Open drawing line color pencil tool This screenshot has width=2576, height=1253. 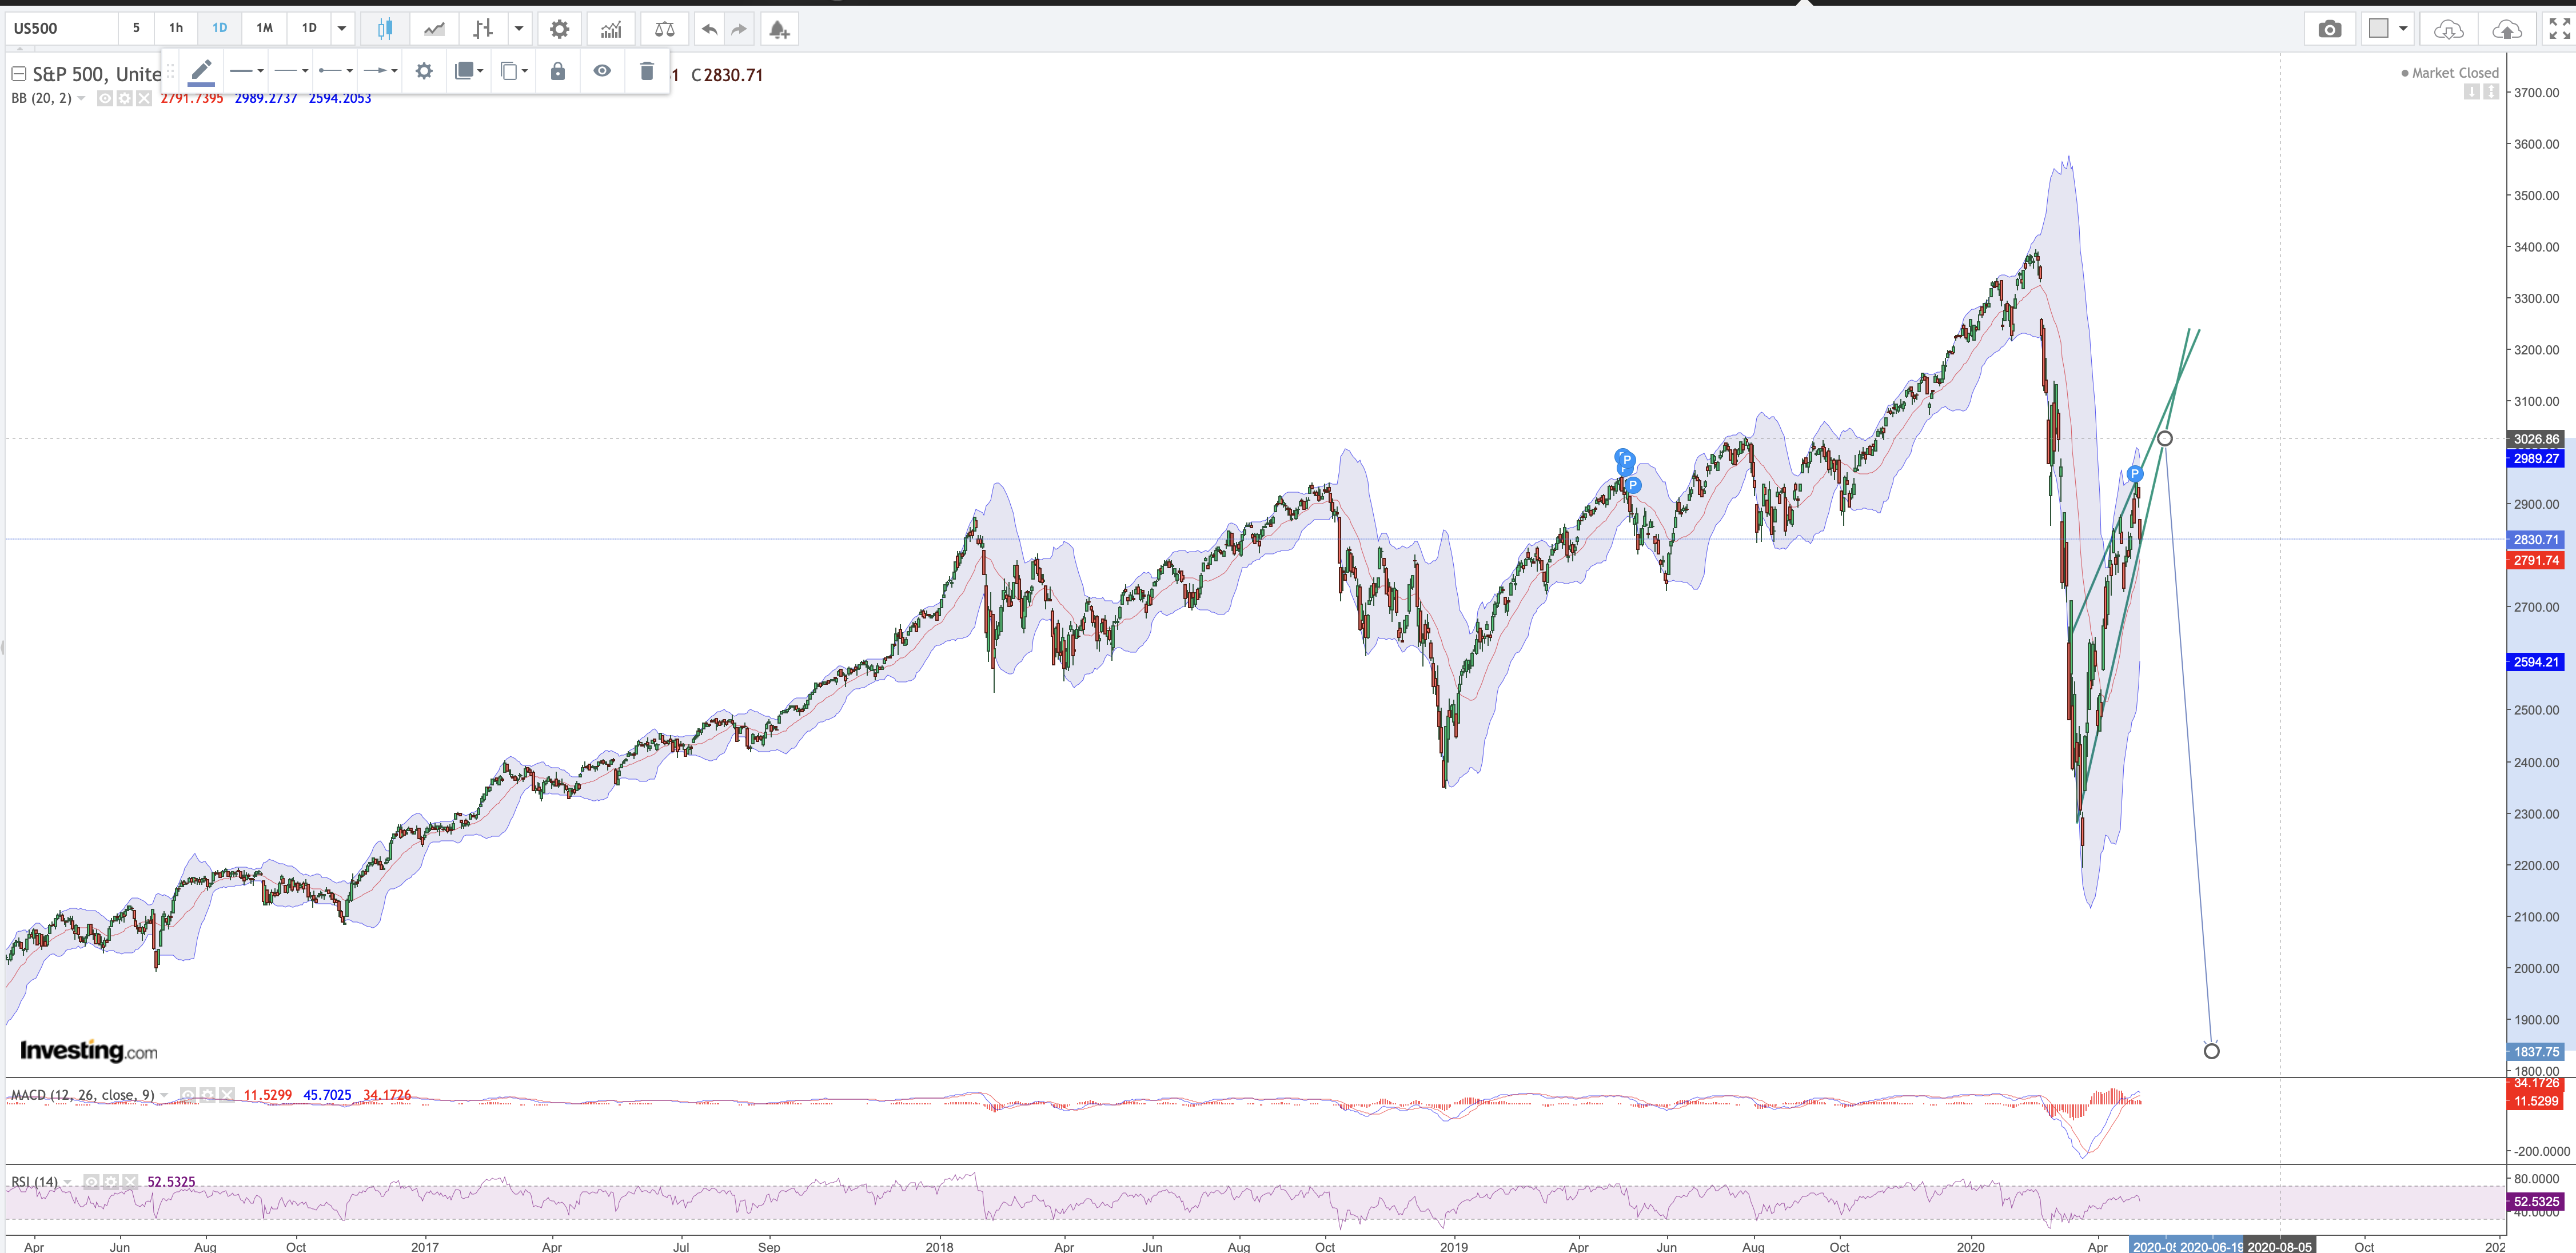pyautogui.click(x=201, y=71)
